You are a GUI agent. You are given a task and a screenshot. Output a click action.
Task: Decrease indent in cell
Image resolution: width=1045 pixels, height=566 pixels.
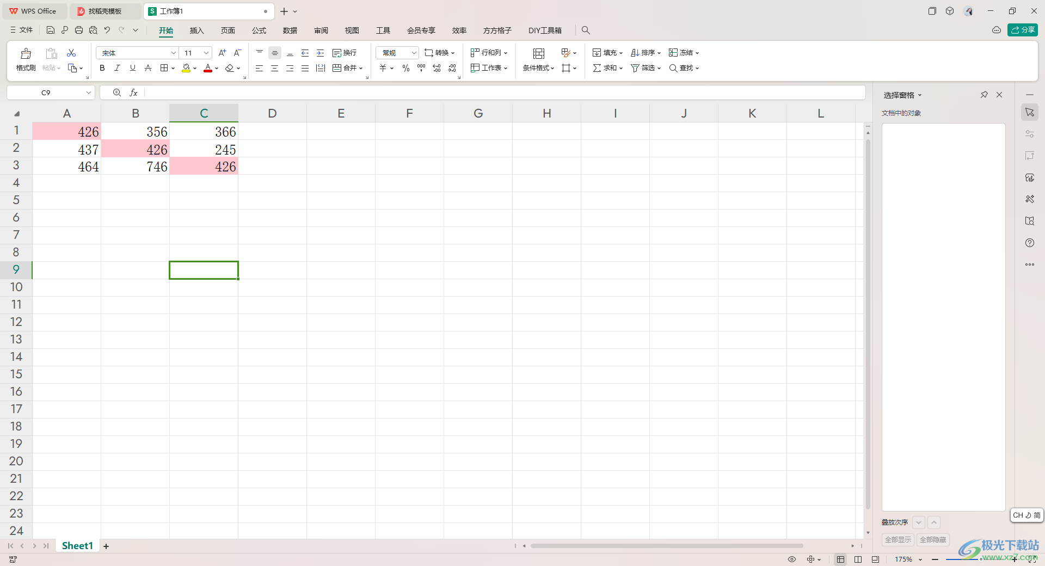click(305, 53)
